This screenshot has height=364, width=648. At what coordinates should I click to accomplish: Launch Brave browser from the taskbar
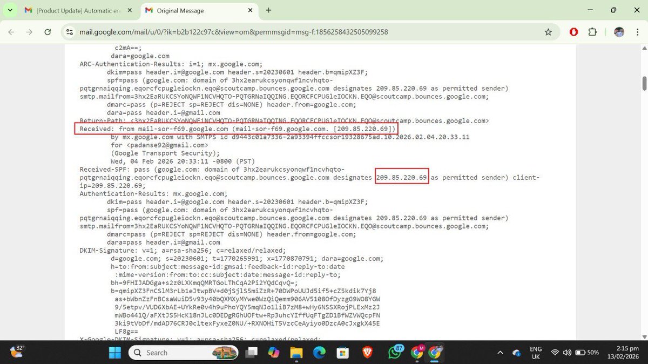tap(367, 353)
